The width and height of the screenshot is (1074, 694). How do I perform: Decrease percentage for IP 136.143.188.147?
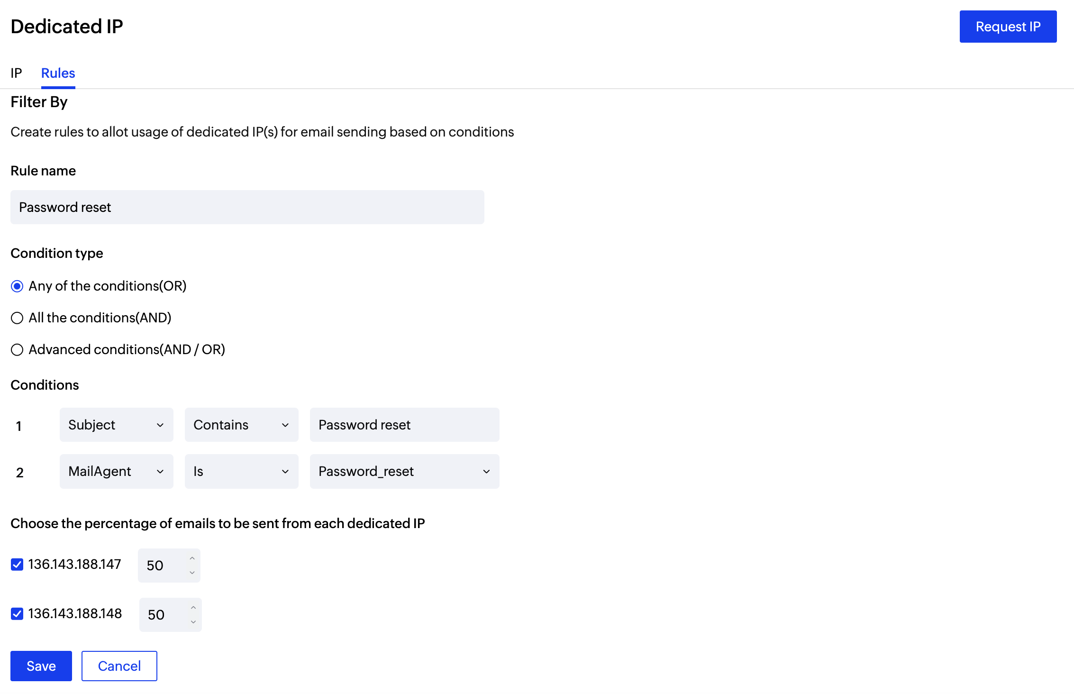point(192,573)
